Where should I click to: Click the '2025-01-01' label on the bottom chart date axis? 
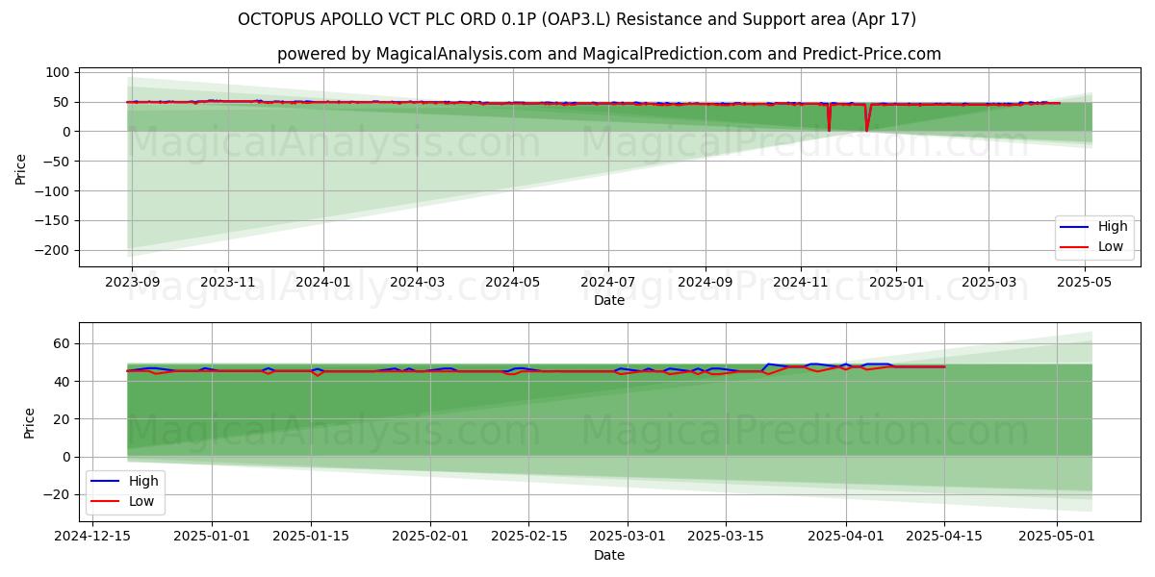212,537
